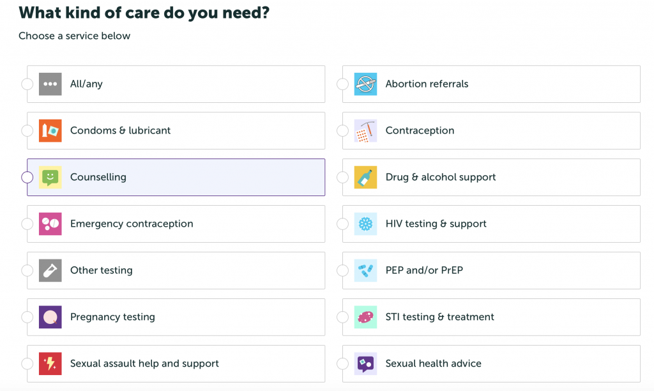Screen dimensions: 654x391
Task: Click the purple Pregnancy testing icon
Action: point(50,317)
